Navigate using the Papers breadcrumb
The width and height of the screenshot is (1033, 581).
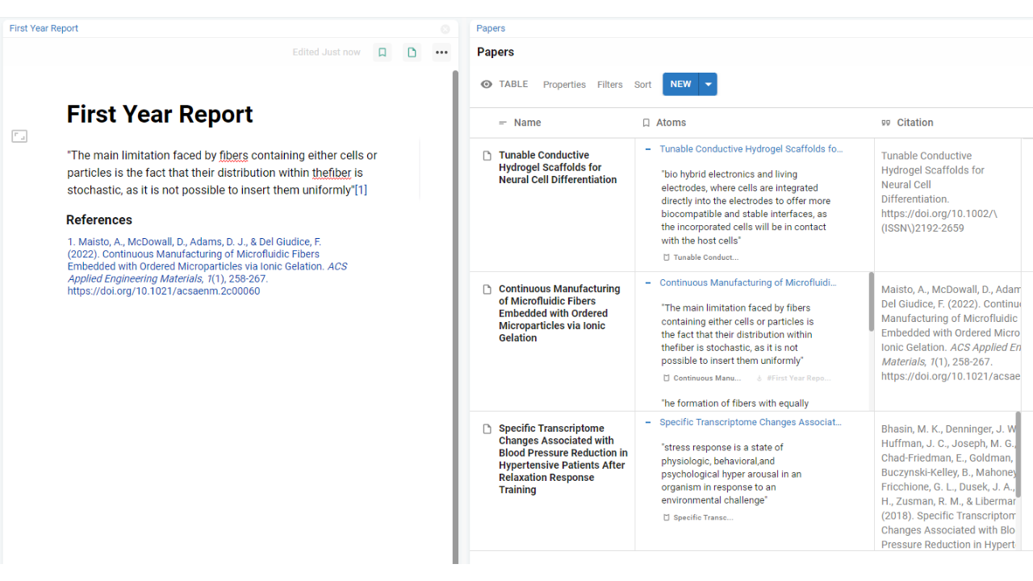click(x=491, y=27)
